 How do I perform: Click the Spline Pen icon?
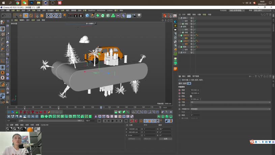tap(92, 16)
